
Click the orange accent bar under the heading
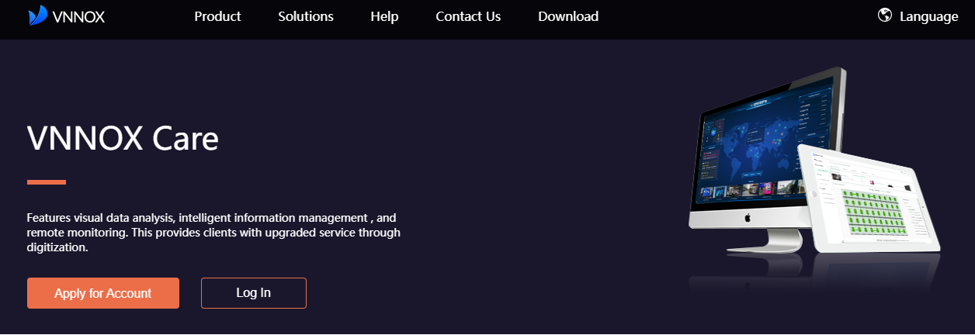(x=47, y=182)
